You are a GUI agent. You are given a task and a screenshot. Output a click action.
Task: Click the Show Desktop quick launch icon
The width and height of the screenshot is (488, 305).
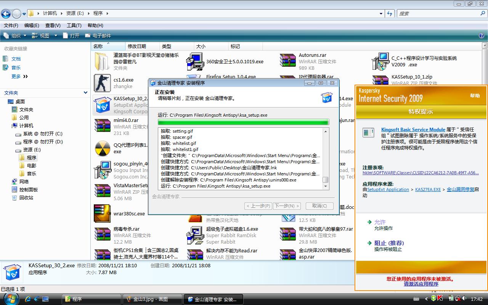tap(45, 299)
